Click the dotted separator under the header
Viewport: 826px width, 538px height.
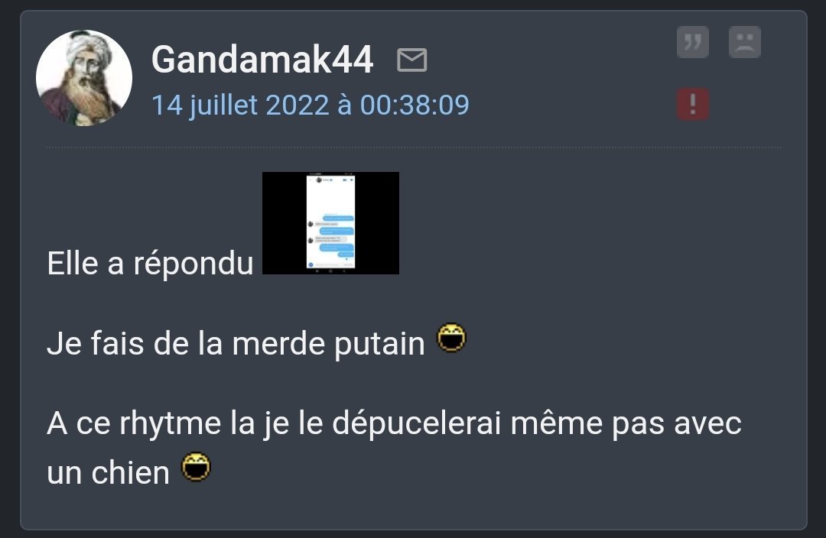tap(414, 148)
